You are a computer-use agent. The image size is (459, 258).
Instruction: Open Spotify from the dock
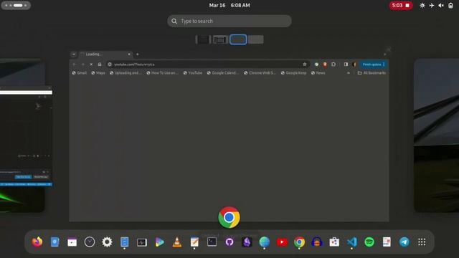click(x=369, y=242)
